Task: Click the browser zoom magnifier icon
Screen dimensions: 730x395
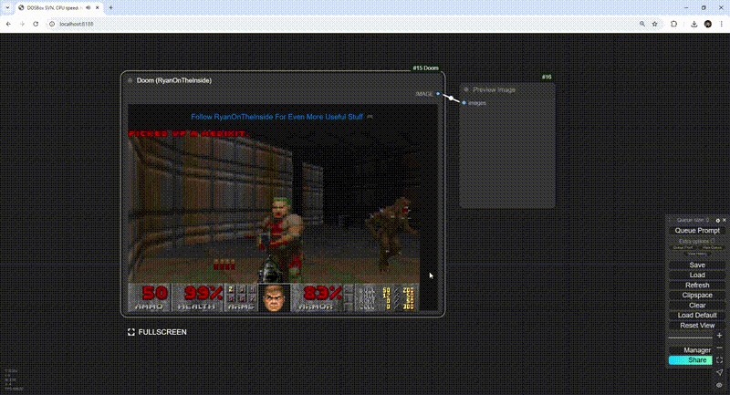Action: tap(642, 24)
